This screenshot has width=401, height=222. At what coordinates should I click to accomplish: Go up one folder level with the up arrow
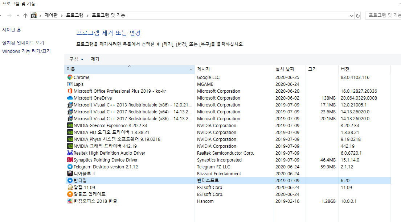tap(25, 16)
